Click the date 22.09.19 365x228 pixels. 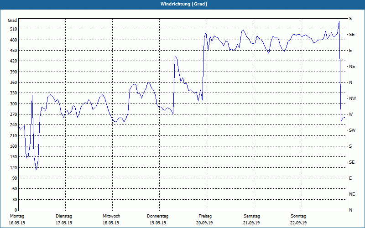pos(298,223)
